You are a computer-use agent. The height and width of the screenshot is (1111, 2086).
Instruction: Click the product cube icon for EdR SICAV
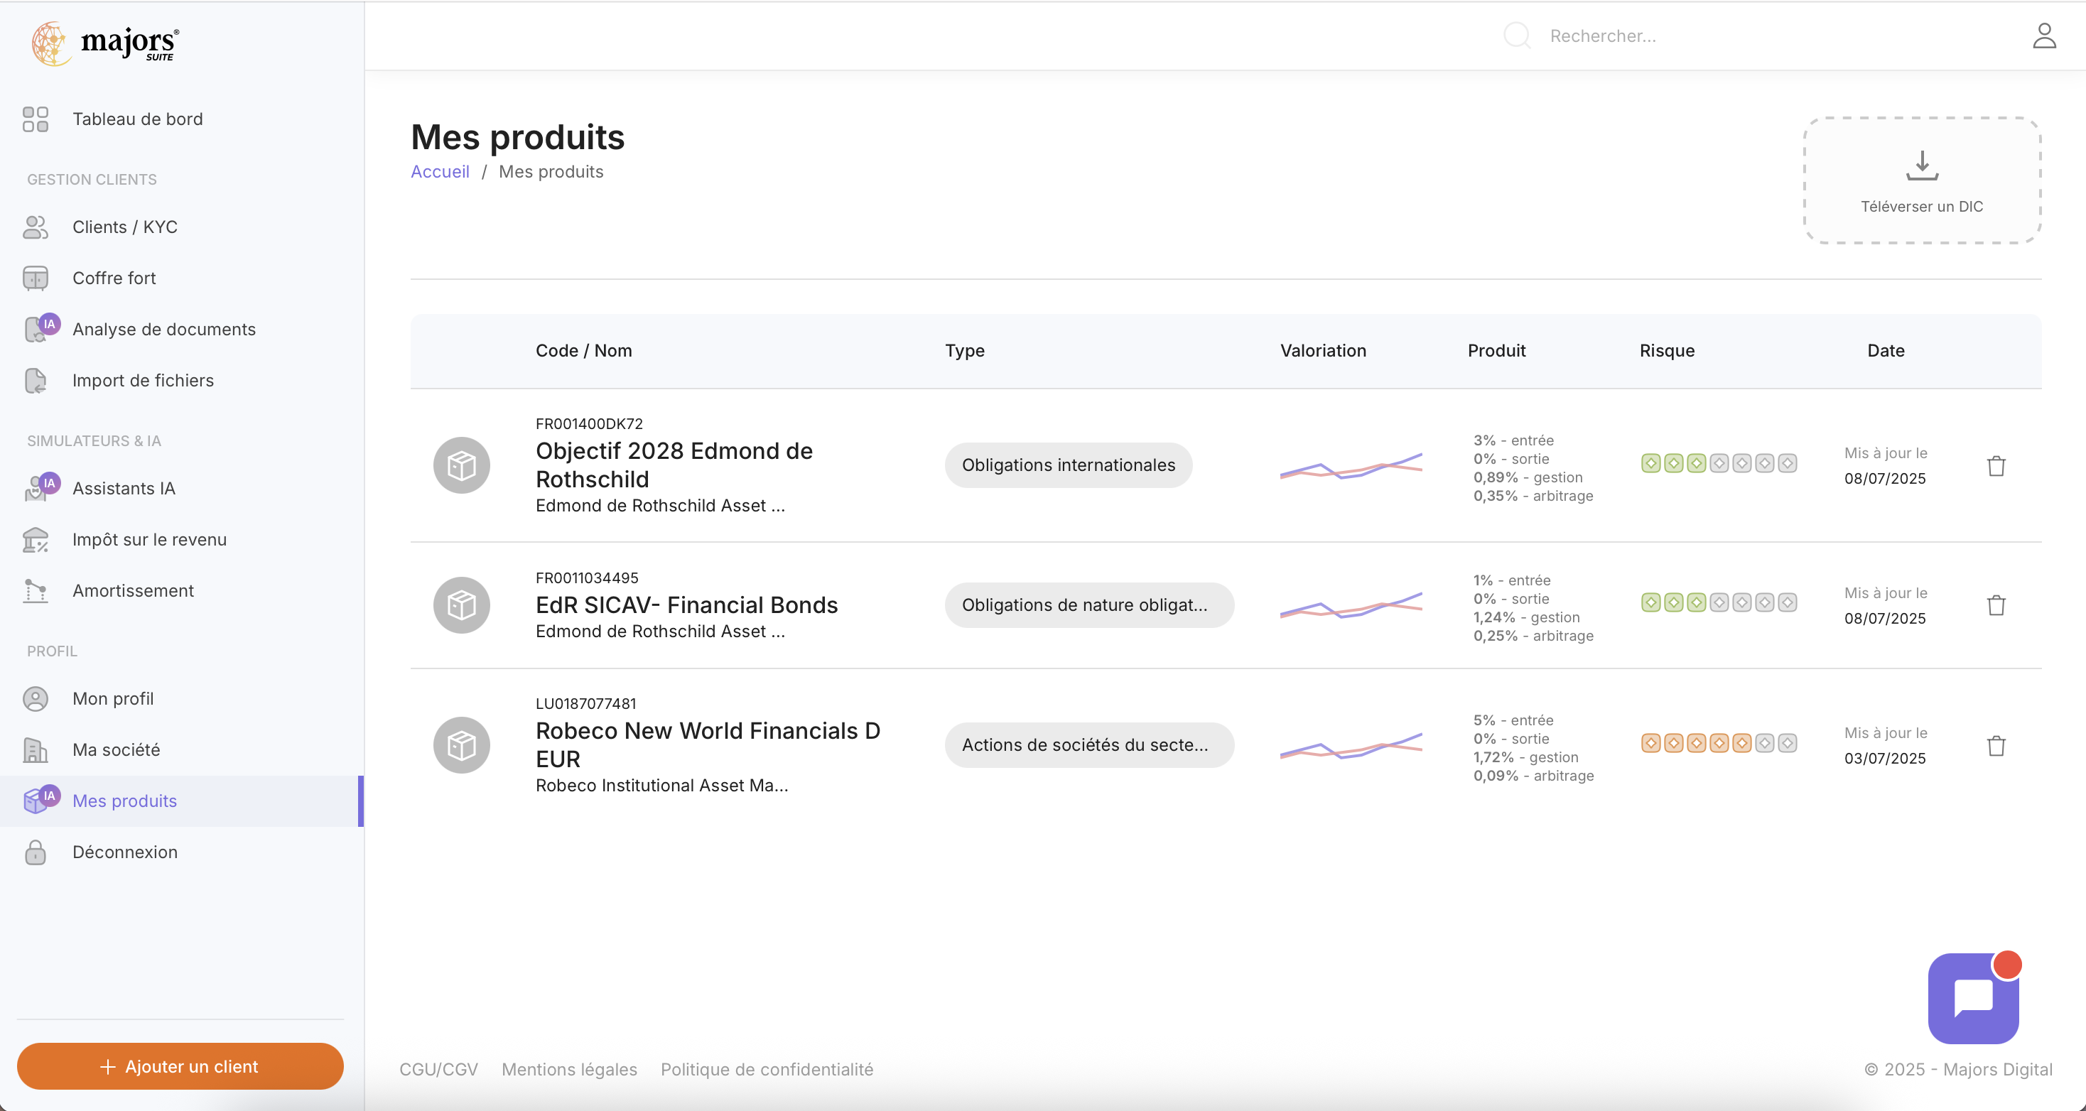(462, 605)
